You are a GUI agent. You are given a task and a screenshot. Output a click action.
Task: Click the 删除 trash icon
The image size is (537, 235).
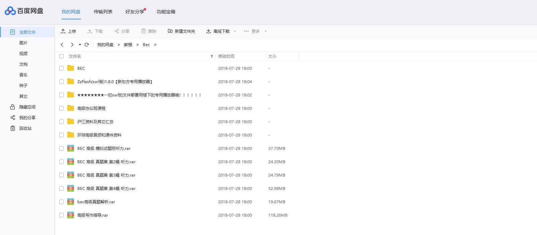point(144,31)
